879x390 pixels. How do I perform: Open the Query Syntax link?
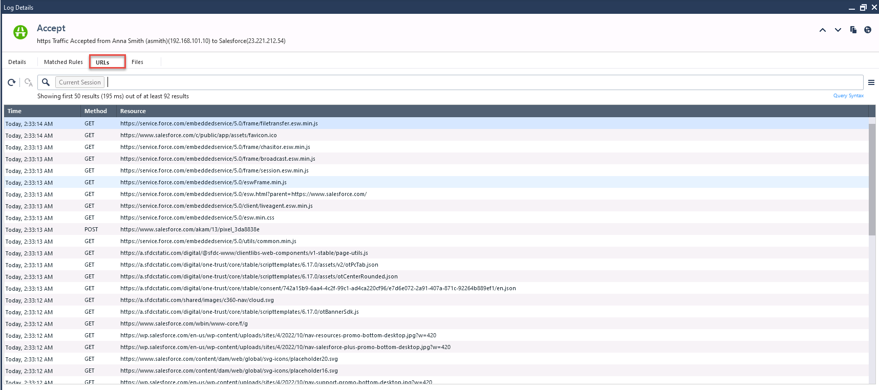pos(848,96)
